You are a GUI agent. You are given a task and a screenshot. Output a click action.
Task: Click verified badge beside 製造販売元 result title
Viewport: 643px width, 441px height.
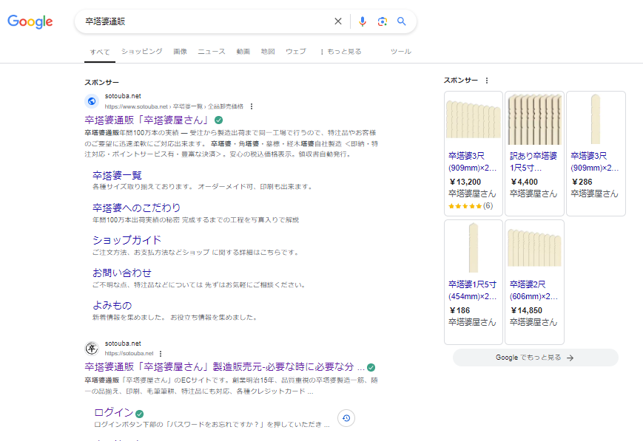pos(371,367)
